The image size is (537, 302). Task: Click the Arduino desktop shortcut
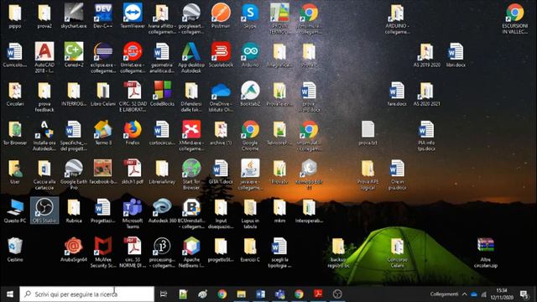pos(250,55)
